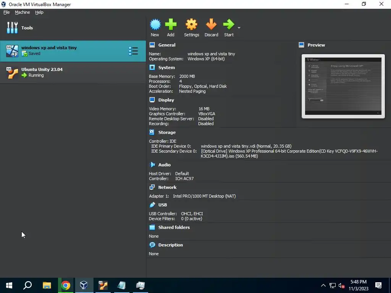Open the Audio settings heading link

point(164,165)
